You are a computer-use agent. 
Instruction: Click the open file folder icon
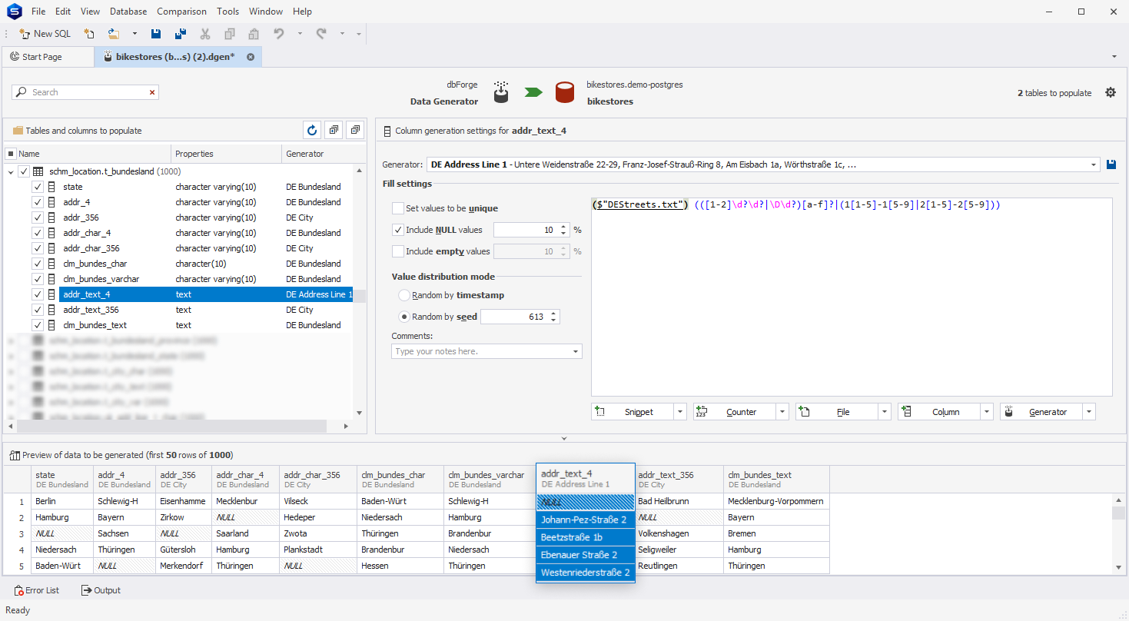pos(114,34)
